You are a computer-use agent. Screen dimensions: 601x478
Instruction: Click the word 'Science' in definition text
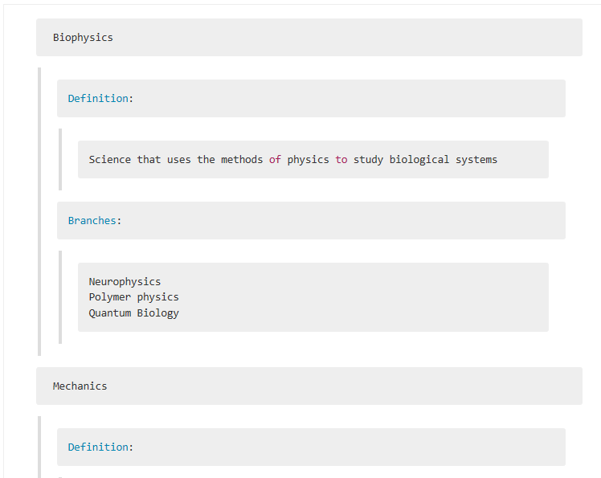[x=109, y=159]
